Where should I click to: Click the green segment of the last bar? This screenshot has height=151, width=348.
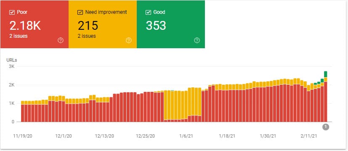pos(326,74)
